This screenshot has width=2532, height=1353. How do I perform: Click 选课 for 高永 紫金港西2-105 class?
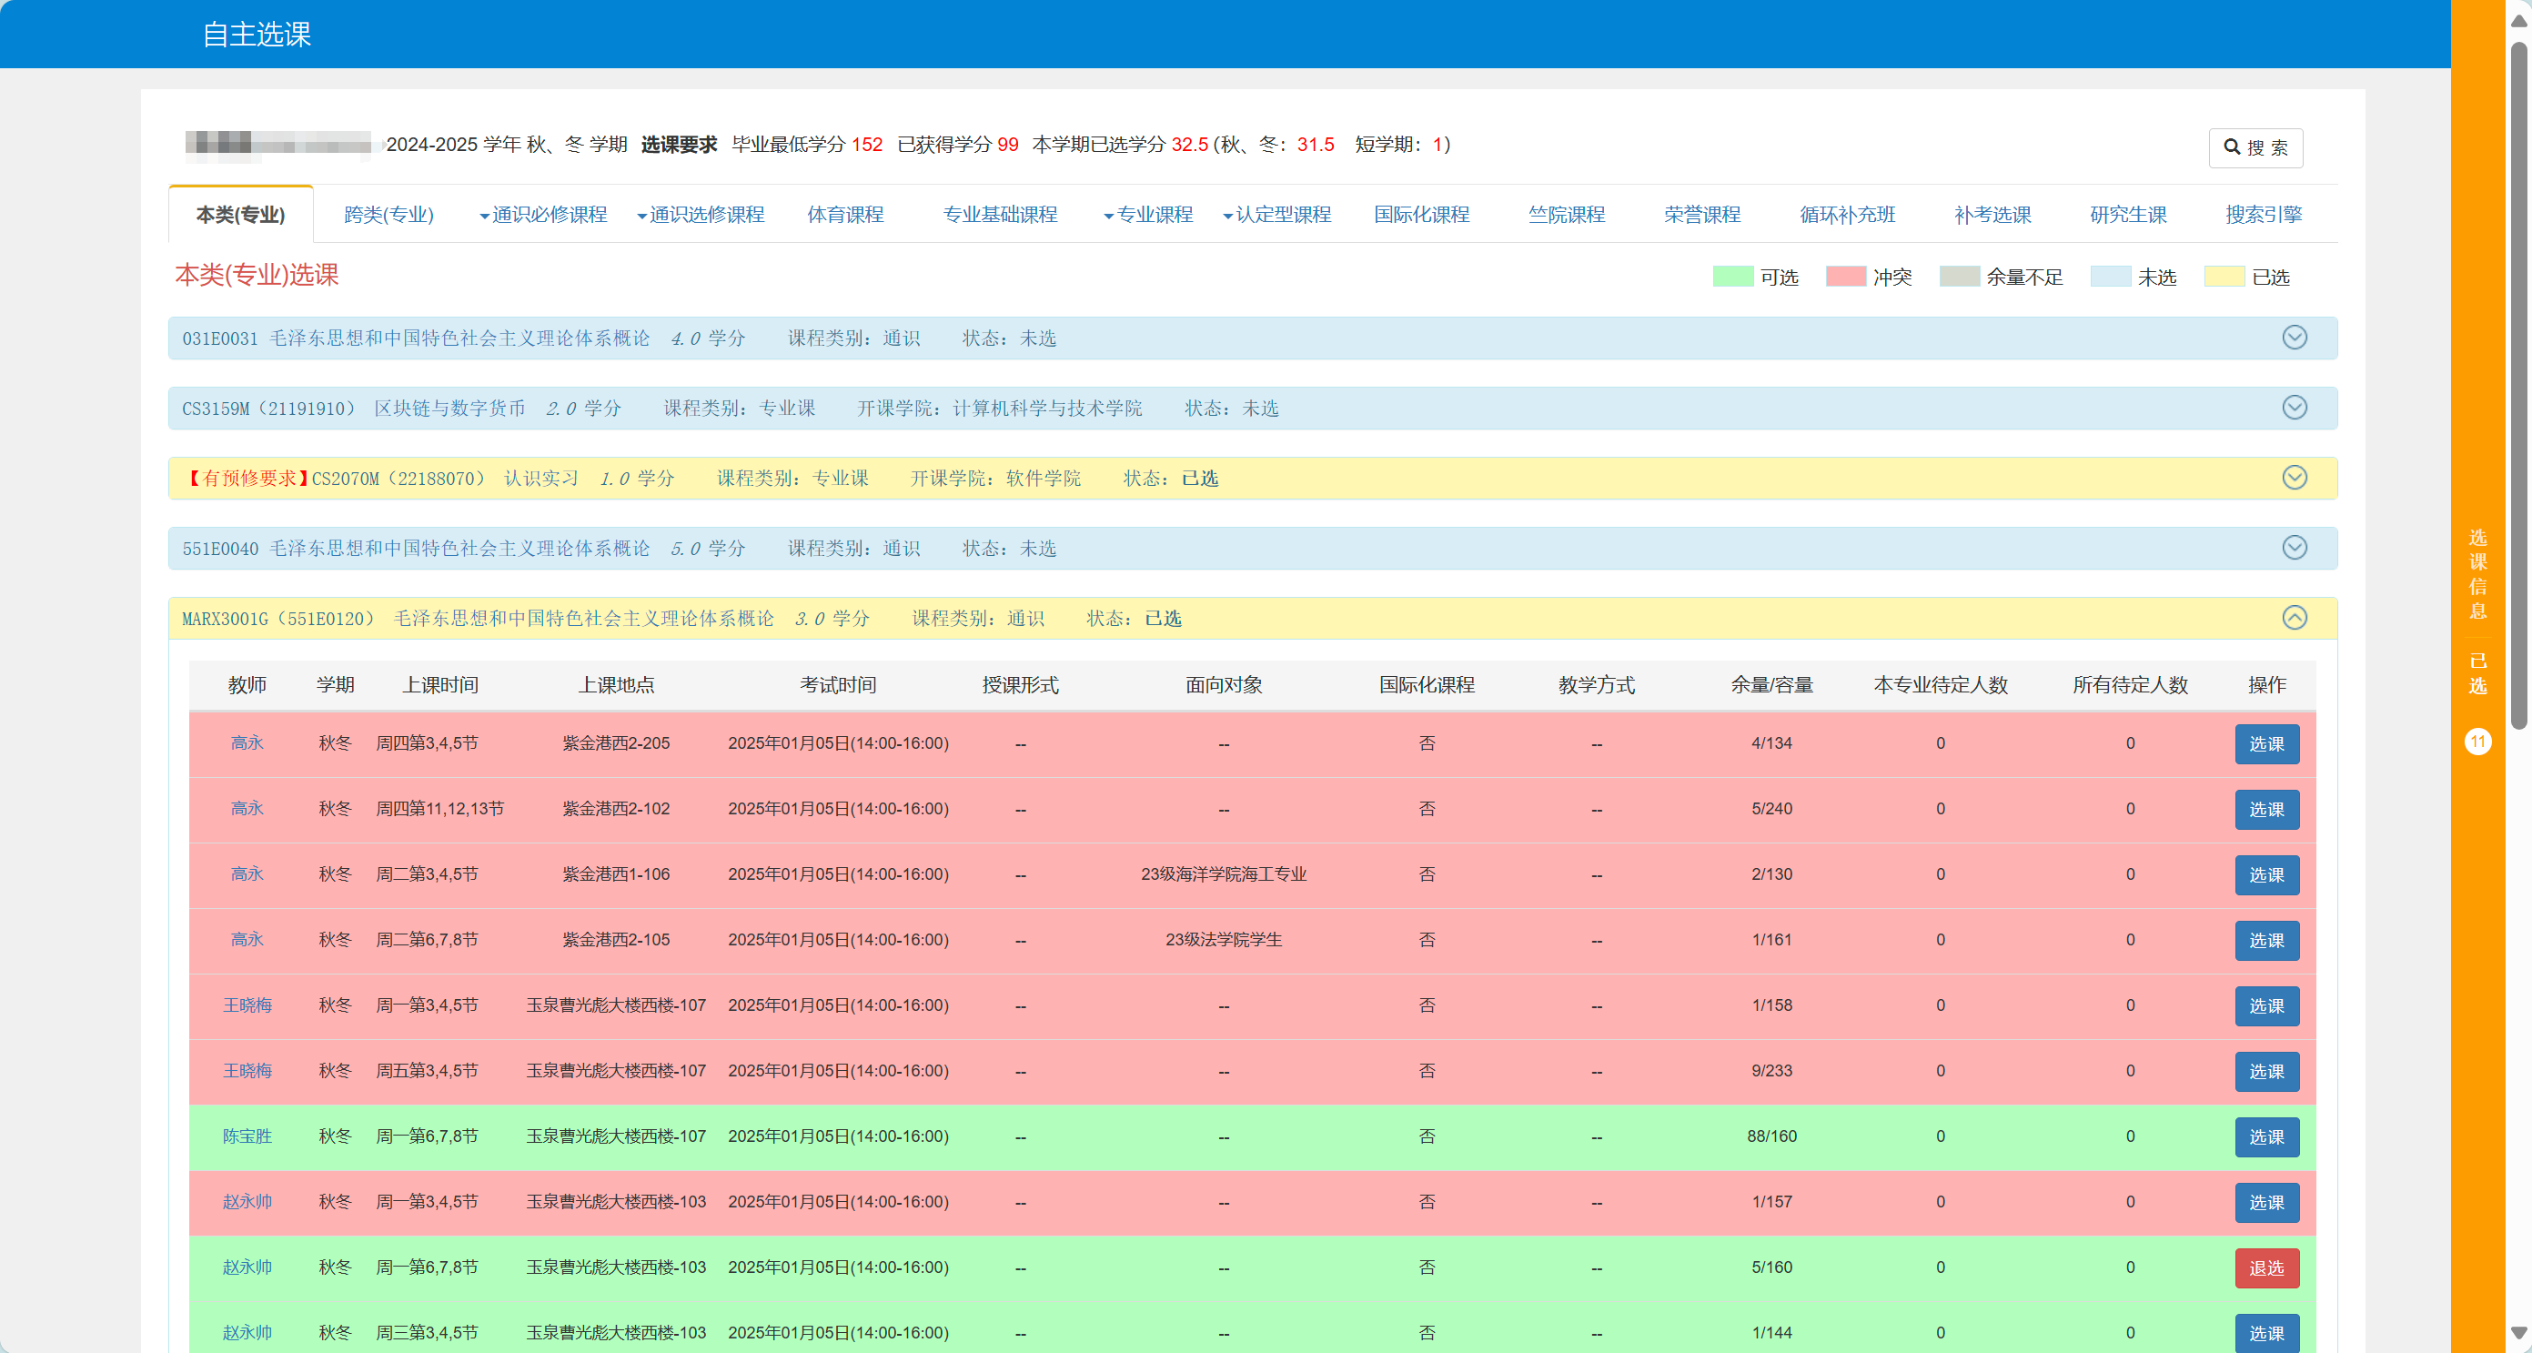pyautogui.click(x=2266, y=941)
